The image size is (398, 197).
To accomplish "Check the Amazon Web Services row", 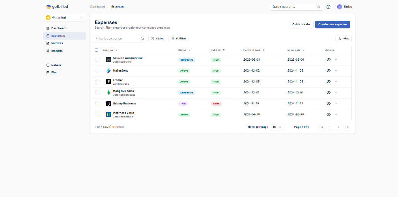I will coord(97,59).
